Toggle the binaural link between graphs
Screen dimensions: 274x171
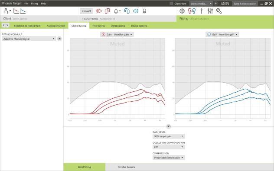pyautogui.click(x=169, y=126)
